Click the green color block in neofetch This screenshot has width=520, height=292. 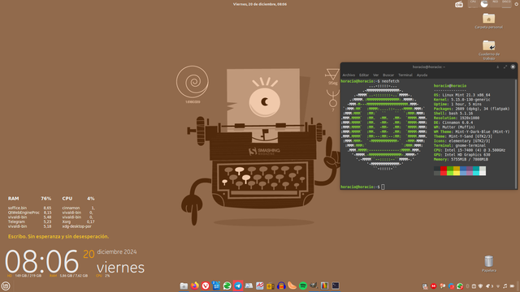450,171
